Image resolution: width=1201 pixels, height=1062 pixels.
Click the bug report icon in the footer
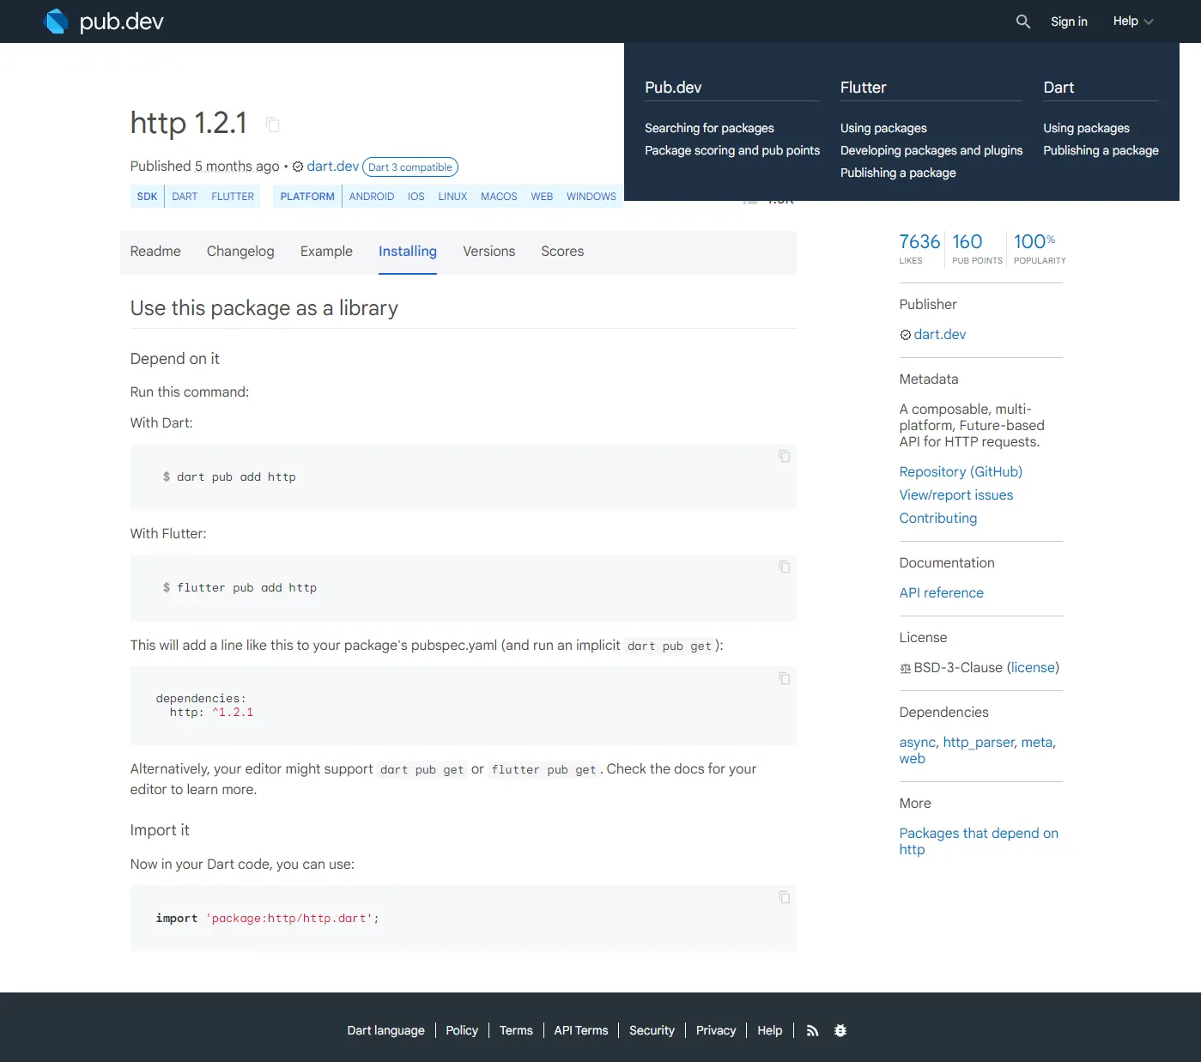point(840,1030)
